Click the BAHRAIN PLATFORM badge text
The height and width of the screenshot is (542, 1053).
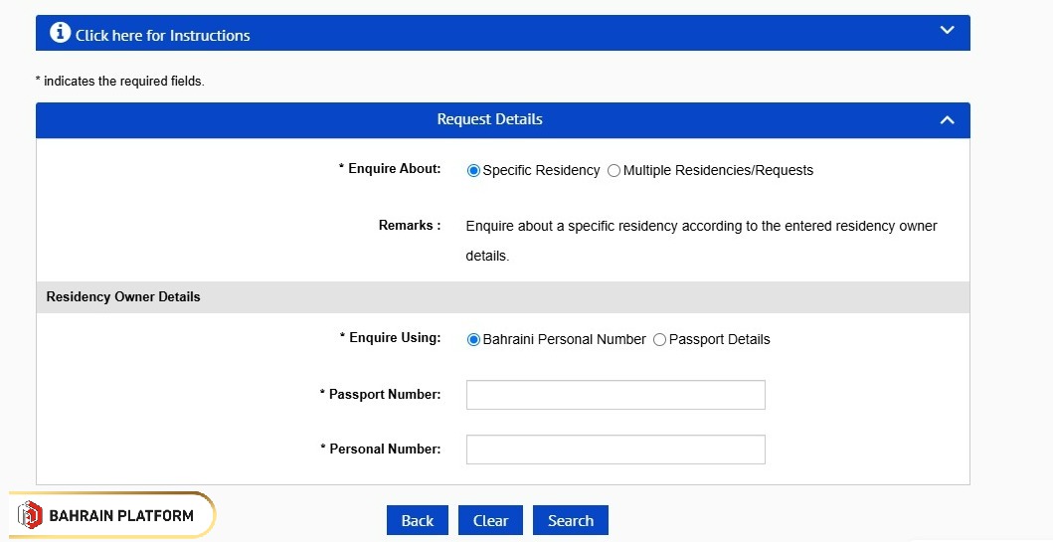[121, 515]
